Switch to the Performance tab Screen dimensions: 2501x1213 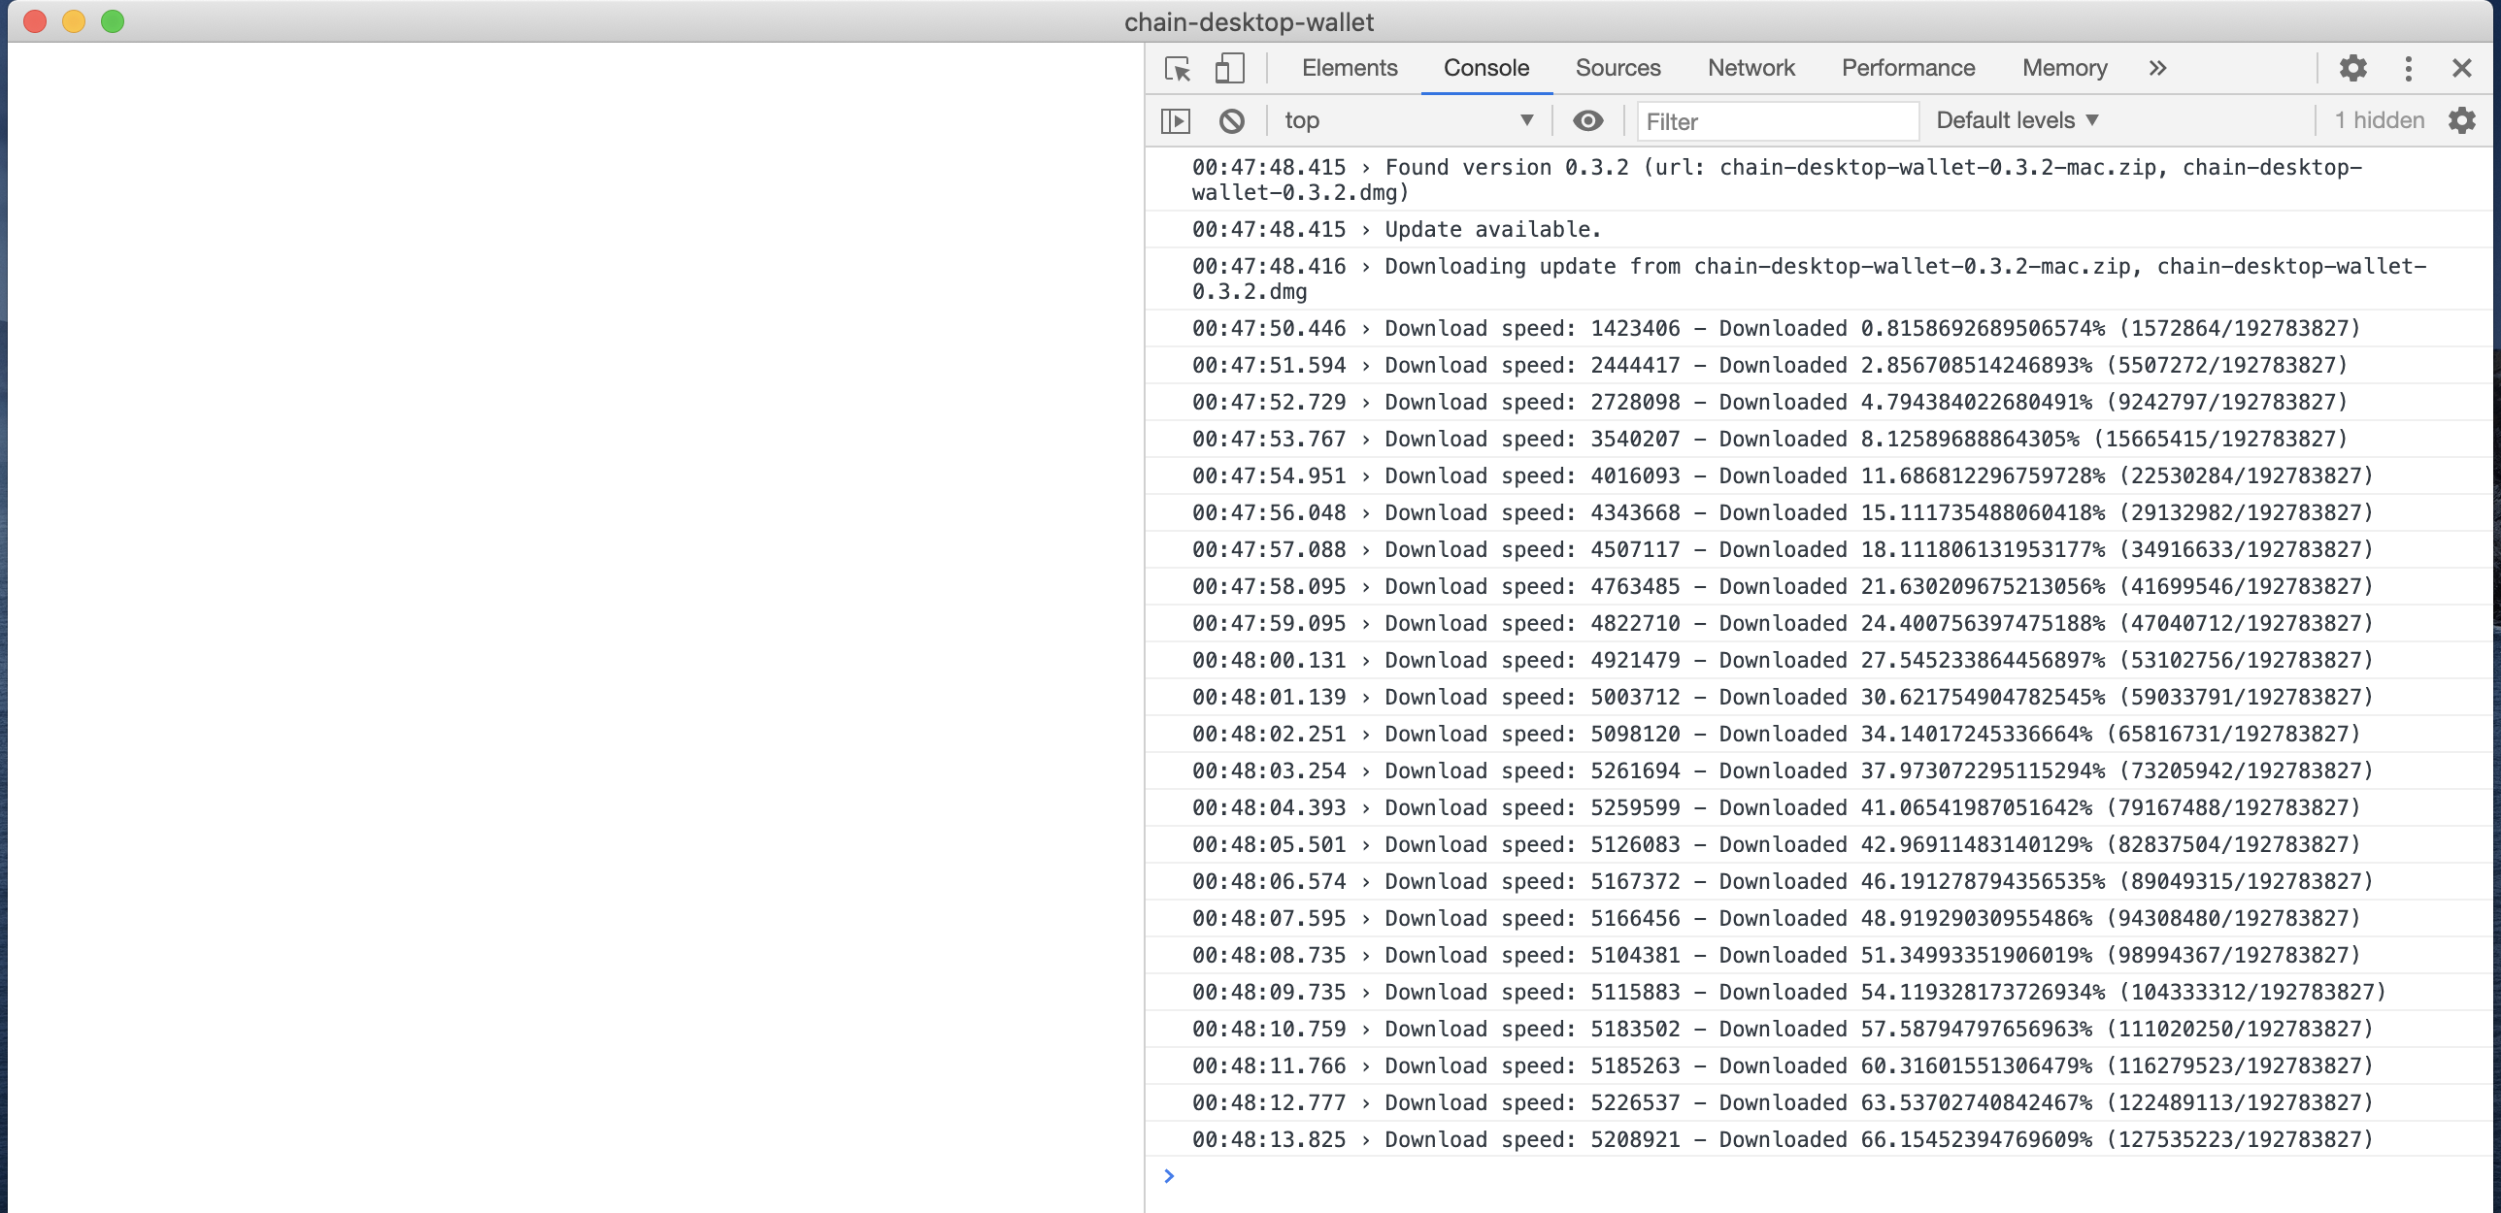coord(1907,68)
